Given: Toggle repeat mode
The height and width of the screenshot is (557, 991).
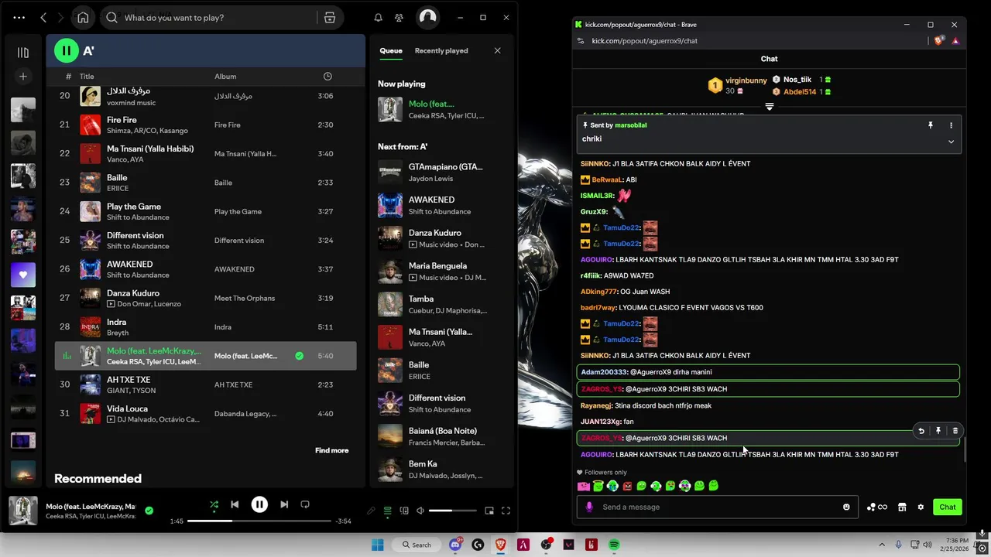Looking at the screenshot, I should point(305,504).
